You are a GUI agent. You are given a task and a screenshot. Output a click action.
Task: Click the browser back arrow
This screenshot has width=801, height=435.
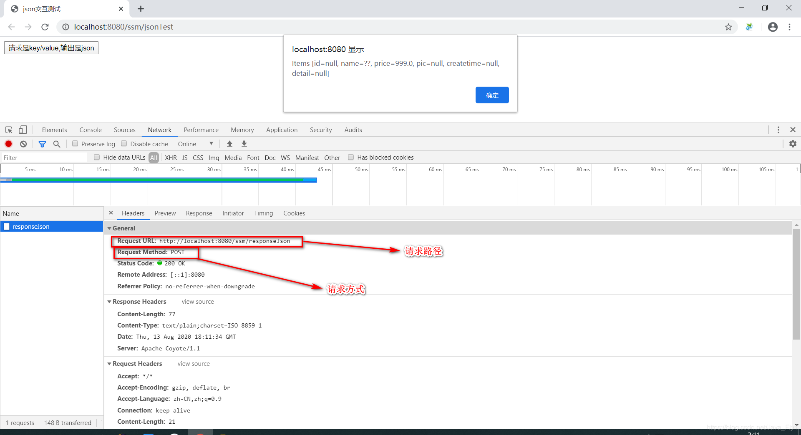[x=11, y=27]
